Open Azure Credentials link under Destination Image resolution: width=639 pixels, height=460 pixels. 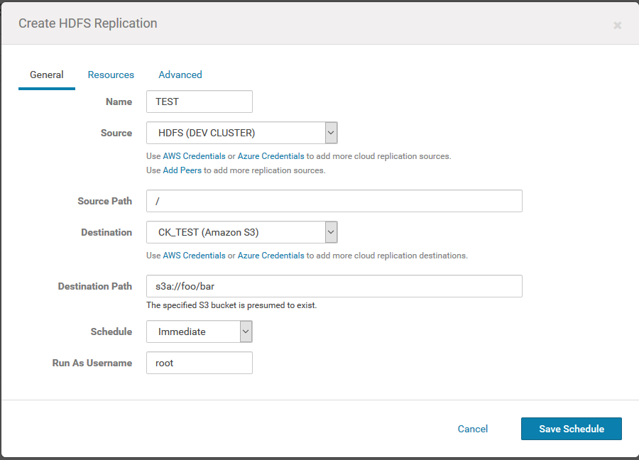click(271, 256)
